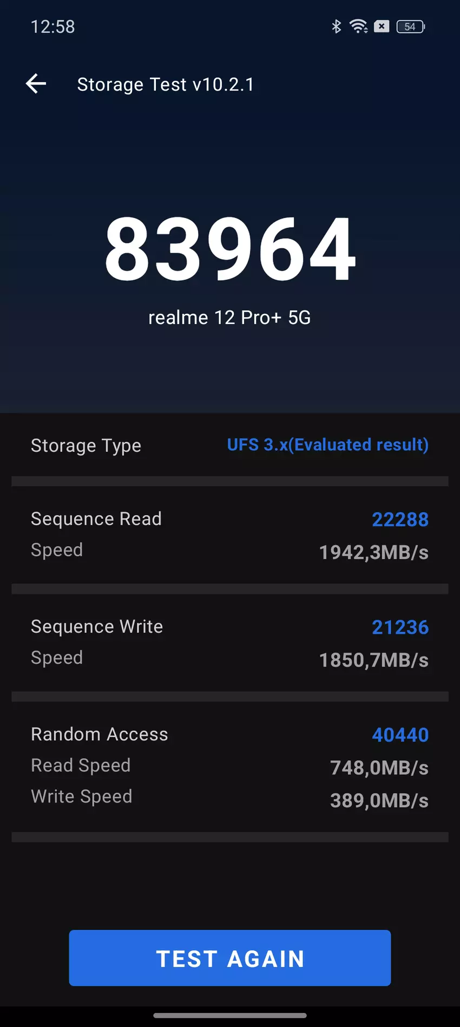Tap the Storage Test v10.2.1 title

(x=165, y=84)
